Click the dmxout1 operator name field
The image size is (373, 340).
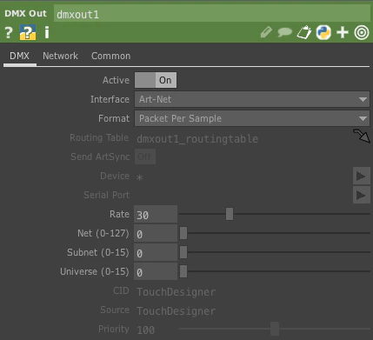(x=211, y=14)
